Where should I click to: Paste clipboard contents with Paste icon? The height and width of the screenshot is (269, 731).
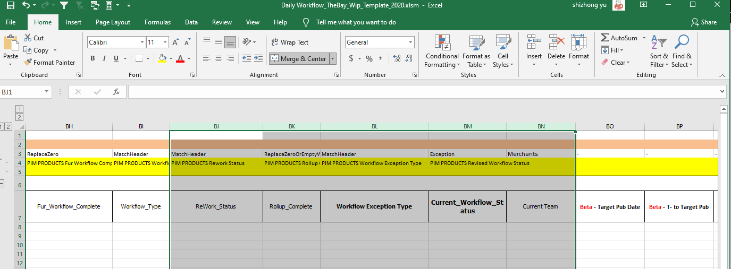tap(11, 42)
